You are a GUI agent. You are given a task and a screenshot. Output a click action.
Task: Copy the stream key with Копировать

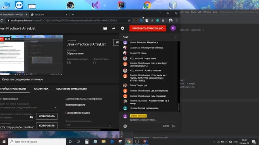[x=47, y=116]
